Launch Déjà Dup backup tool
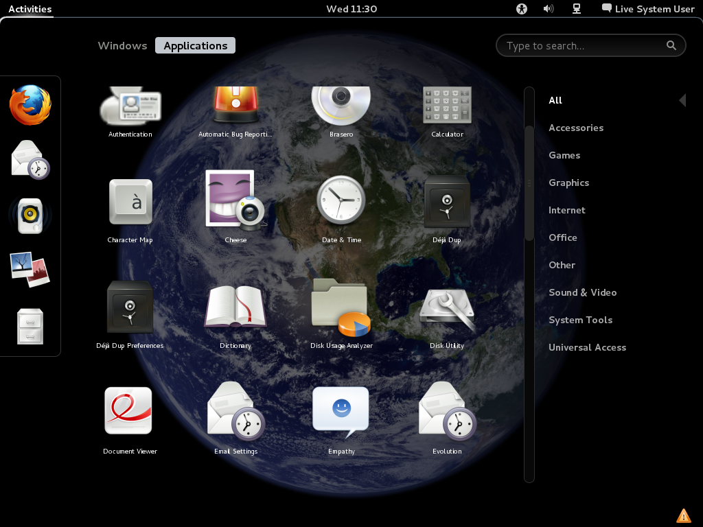The width and height of the screenshot is (703, 527). point(447,209)
